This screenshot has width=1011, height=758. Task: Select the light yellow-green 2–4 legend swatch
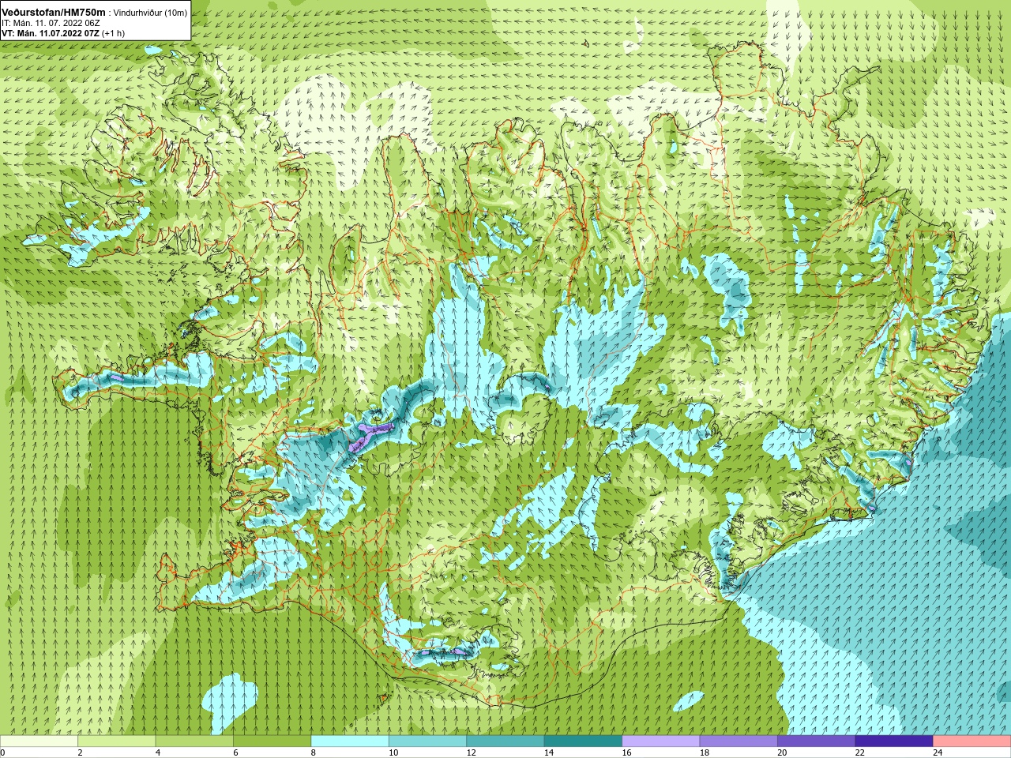coord(117,741)
